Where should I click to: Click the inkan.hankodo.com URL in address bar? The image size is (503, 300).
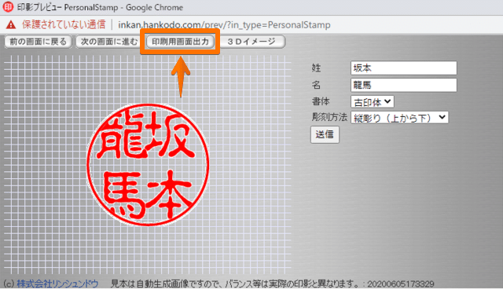pyautogui.click(x=224, y=24)
